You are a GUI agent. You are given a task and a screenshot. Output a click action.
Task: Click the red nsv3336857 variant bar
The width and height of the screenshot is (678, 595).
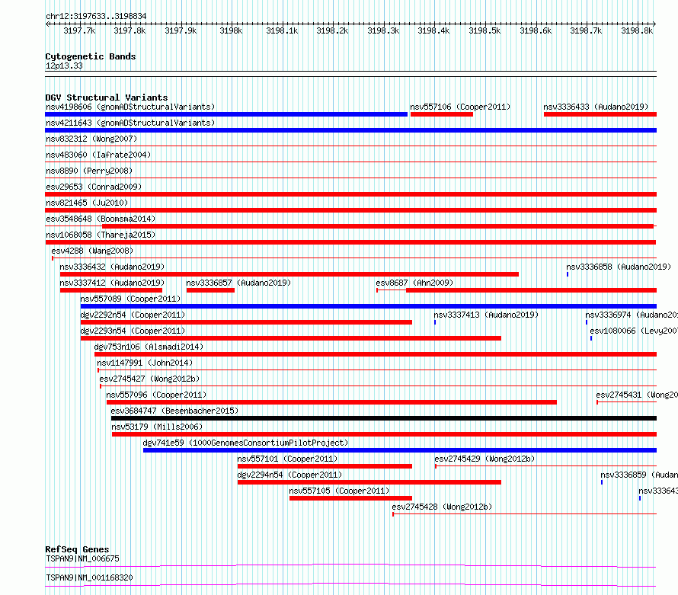click(210, 290)
